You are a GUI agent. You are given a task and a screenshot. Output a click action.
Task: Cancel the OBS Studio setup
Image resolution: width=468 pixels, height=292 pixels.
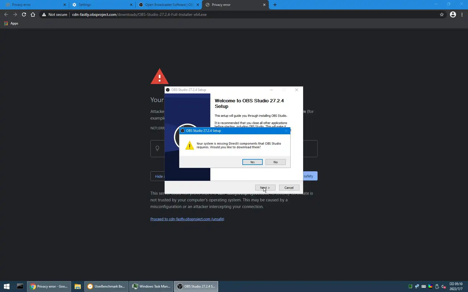click(289, 188)
